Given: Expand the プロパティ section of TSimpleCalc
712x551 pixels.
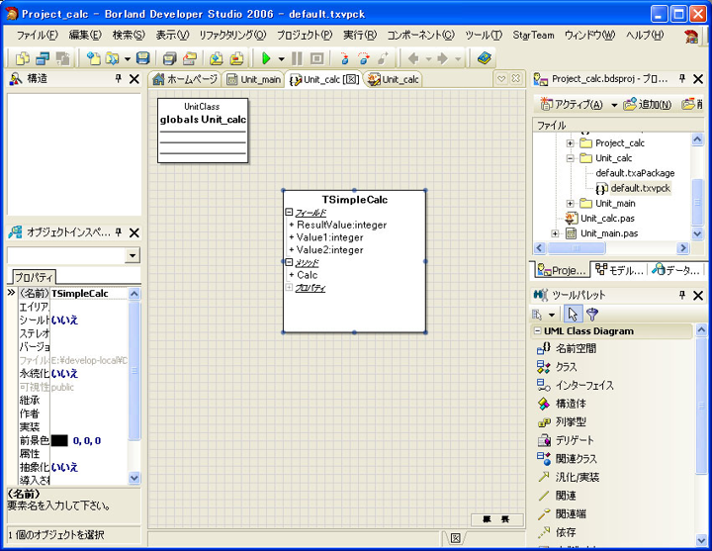Looking at the screenshot, I should coord(289,287).
